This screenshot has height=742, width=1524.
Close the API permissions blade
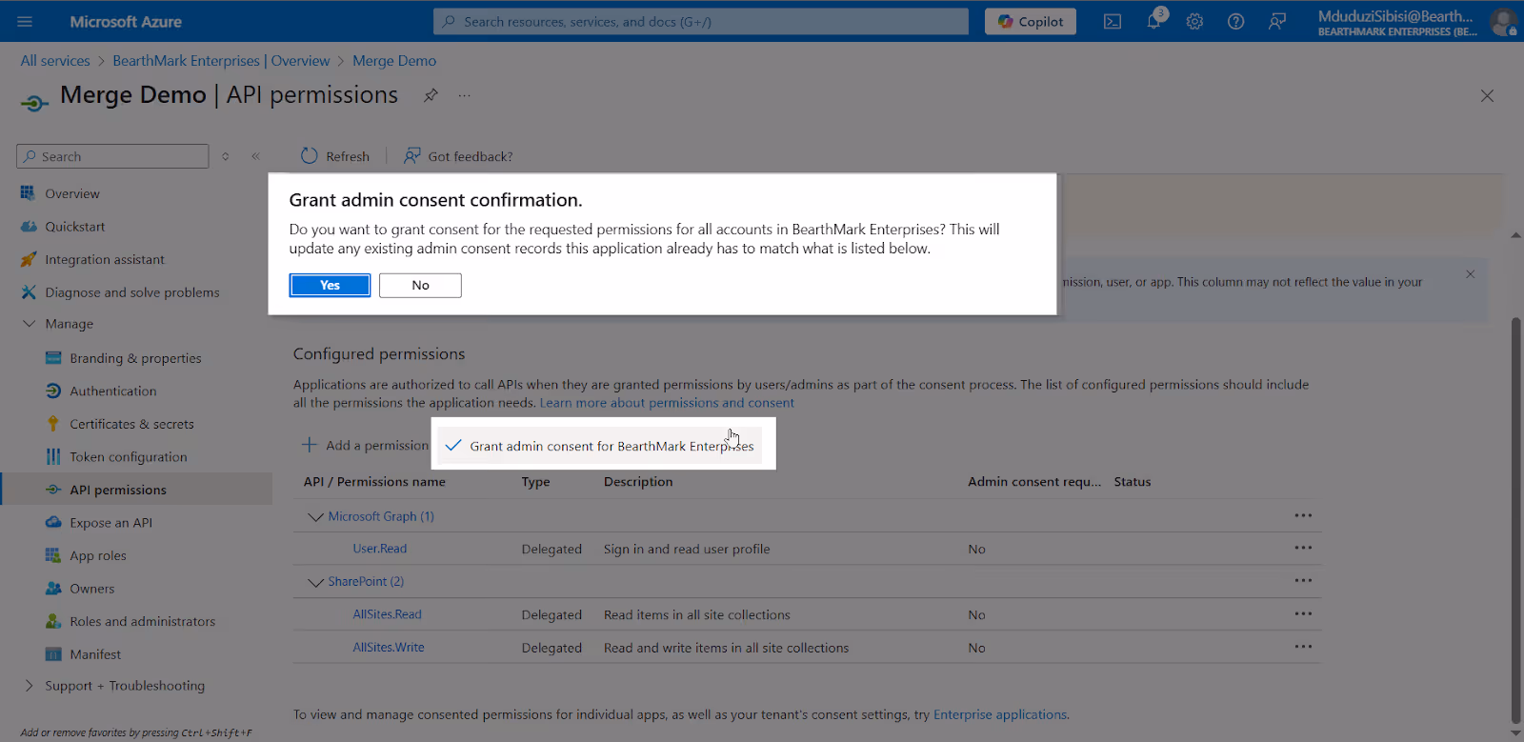(x=1487, y=96)
